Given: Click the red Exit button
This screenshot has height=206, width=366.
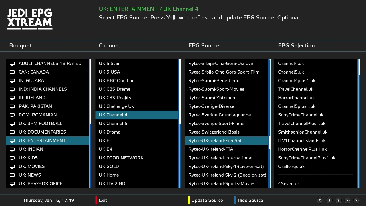Looking at the screenshot, I should pos(101,200).
